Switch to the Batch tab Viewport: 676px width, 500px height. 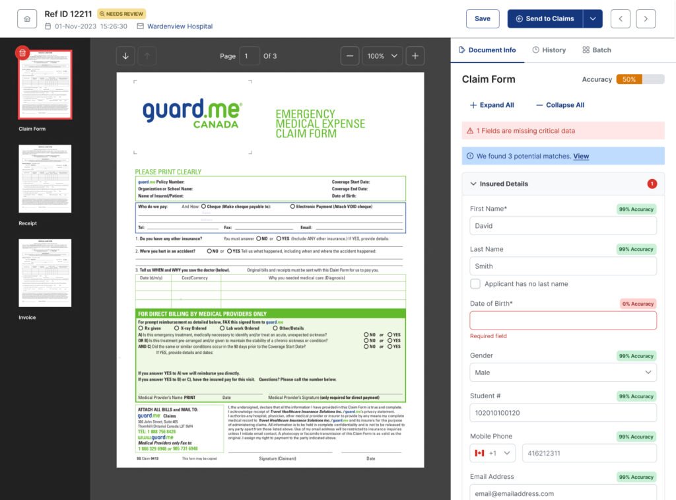click(597, 50)
